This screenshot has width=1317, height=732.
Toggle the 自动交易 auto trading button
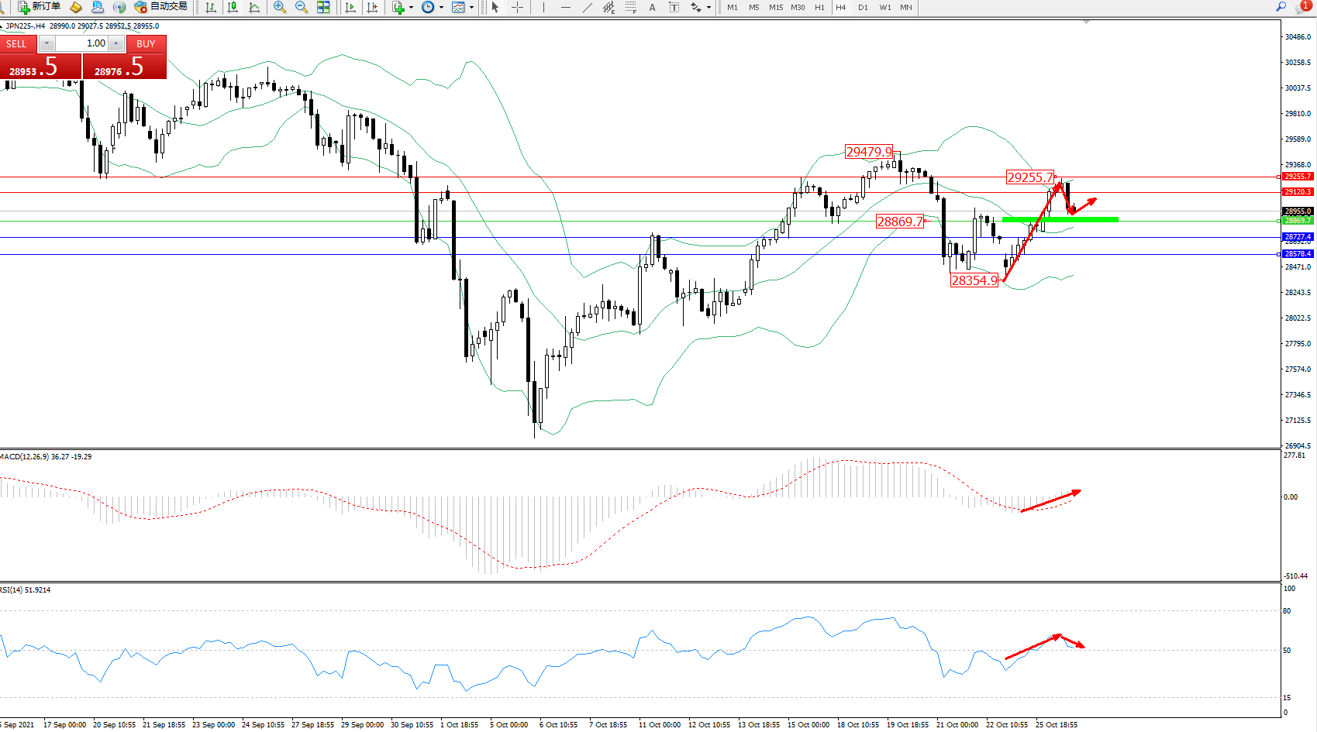(160, 7)
